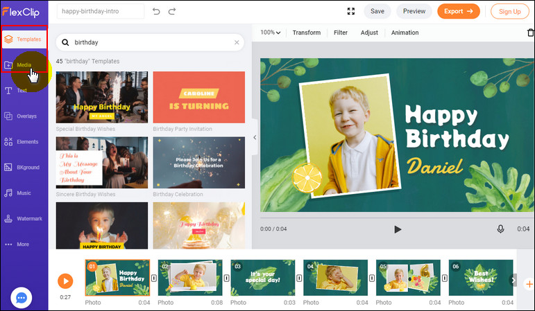Click the Sign Up button
The height and width of the screenshot is (311, 535).
(510, 12)
